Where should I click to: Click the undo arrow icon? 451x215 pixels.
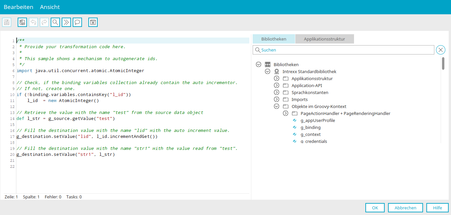point(33,22)
